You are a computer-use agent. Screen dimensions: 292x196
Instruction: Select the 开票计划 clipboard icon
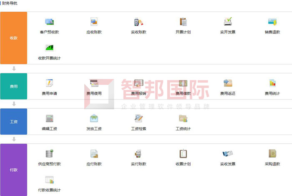[183, 22]
